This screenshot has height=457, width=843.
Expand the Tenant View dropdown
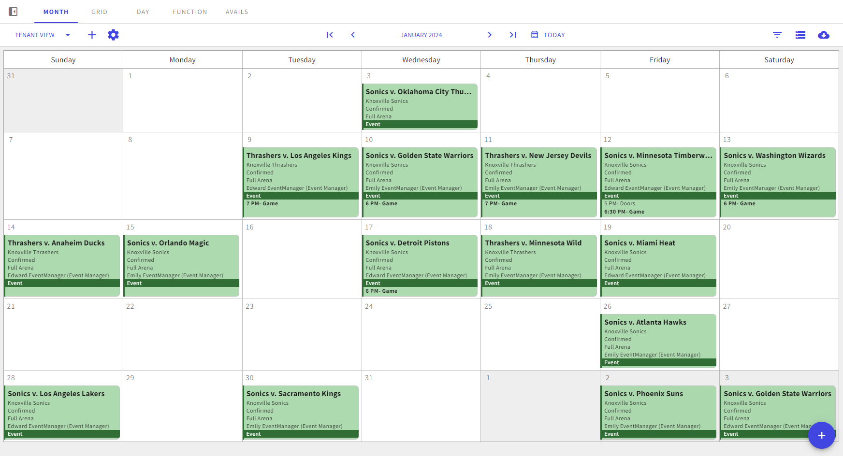pyautogui.click(x=43, y=35)
